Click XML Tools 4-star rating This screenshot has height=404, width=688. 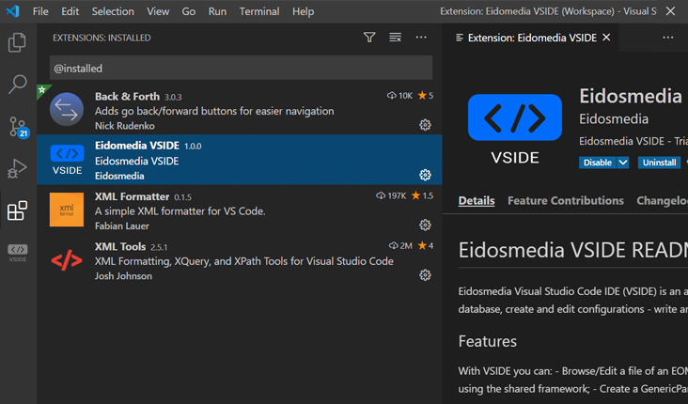[425, 245]
